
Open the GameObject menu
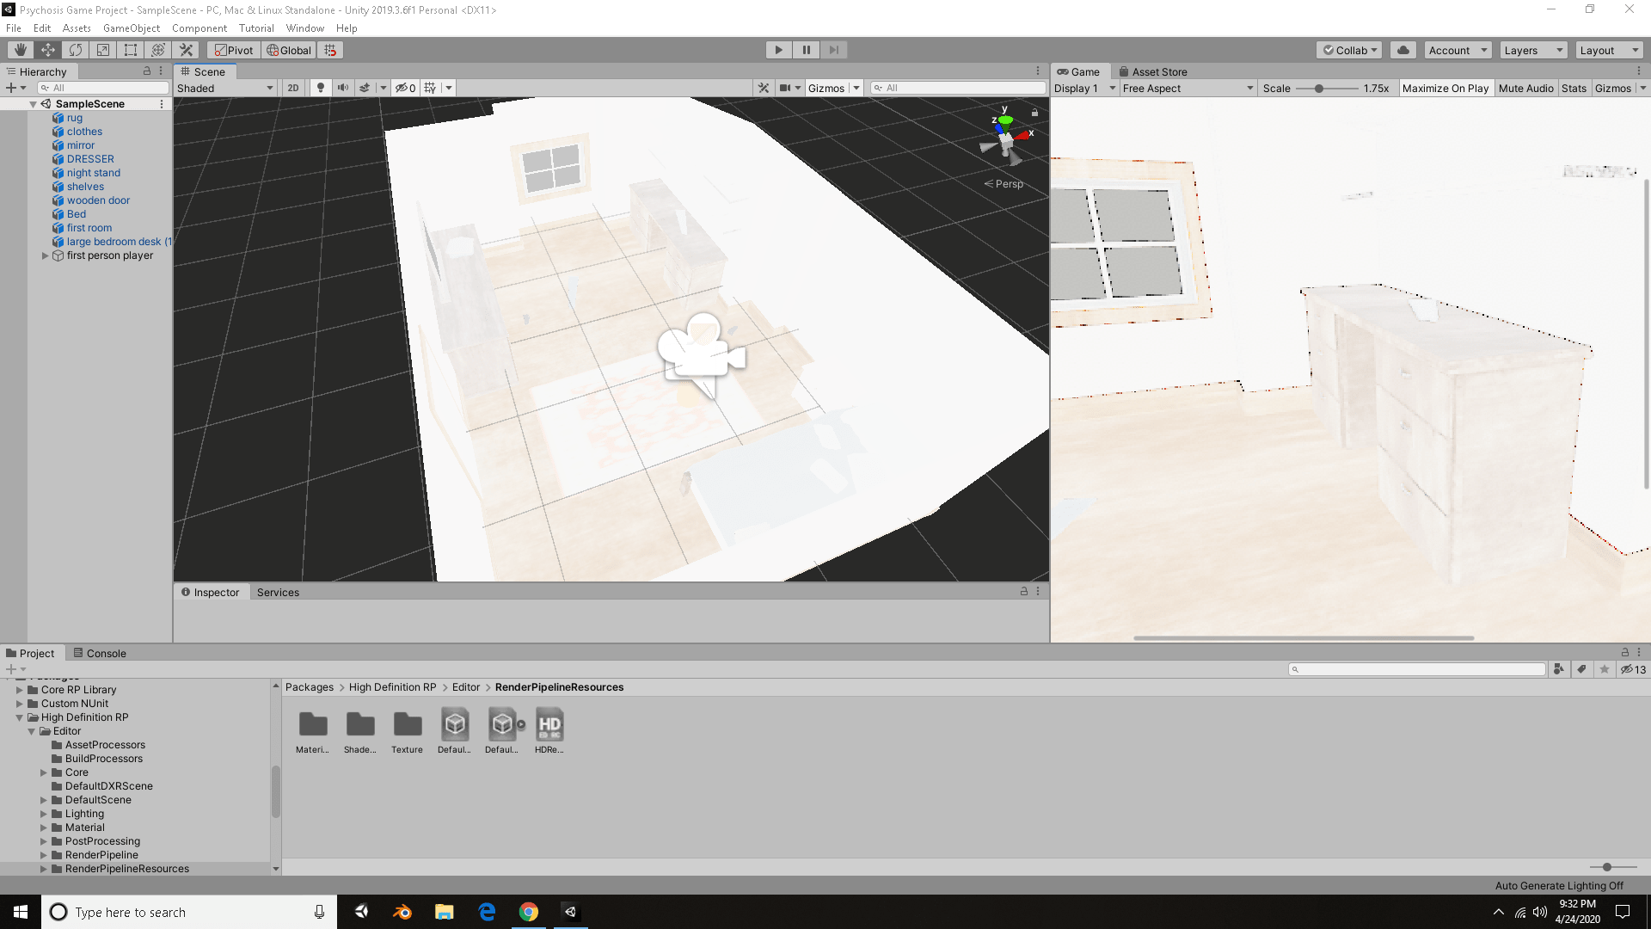click(x=132, y=28)
